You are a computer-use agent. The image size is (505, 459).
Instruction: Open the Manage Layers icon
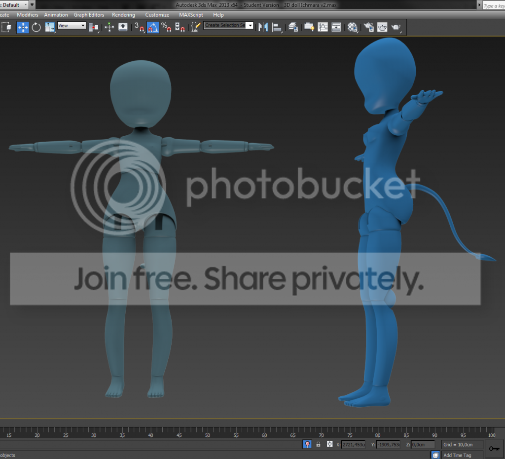[293, 27]
